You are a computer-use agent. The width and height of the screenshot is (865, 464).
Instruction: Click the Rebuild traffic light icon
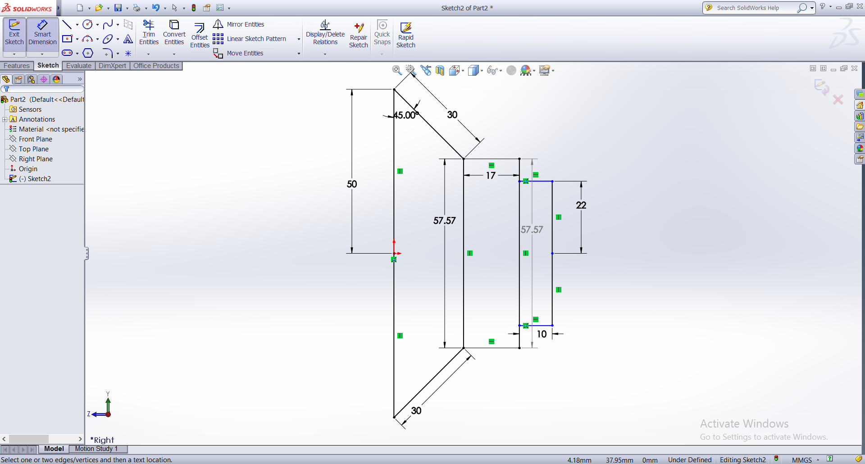pos(194,8)
